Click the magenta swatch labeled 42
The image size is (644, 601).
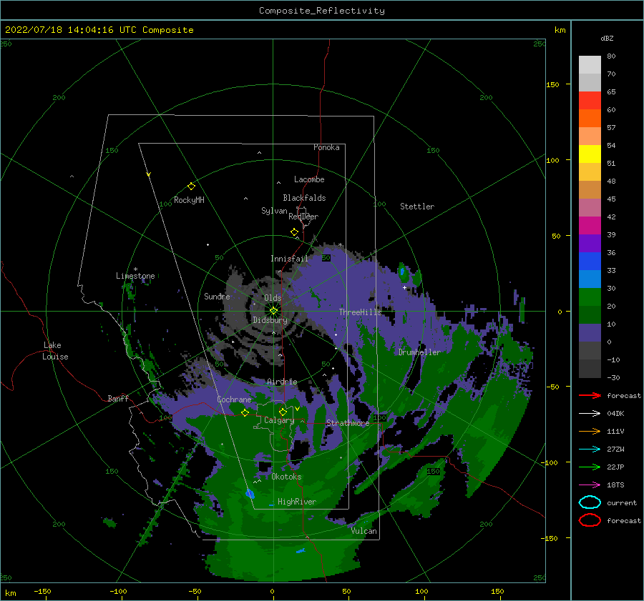point(590,225)
